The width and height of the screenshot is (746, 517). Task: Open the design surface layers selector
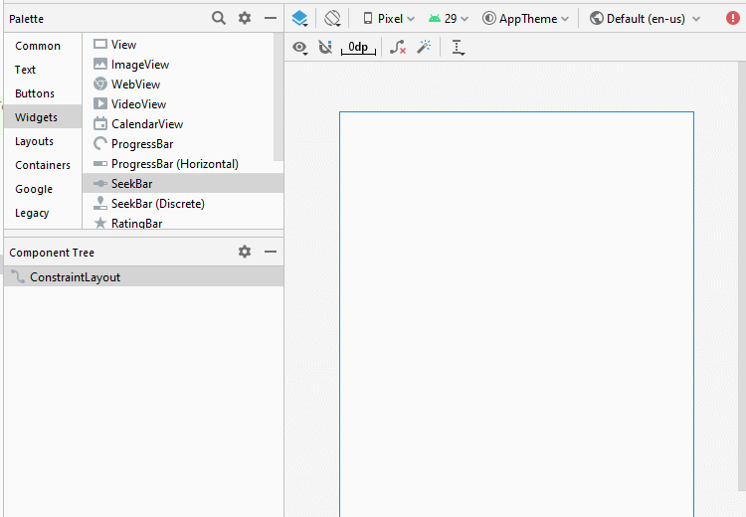[299, 19]
